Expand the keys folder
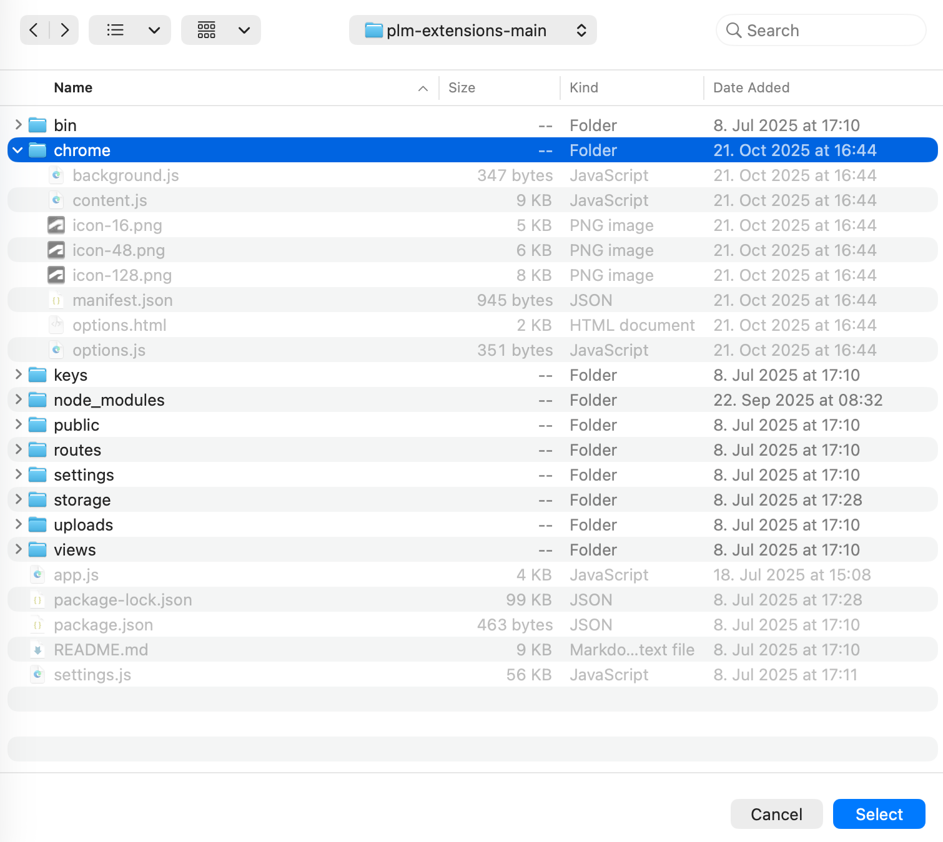 [x=18, y=375]
